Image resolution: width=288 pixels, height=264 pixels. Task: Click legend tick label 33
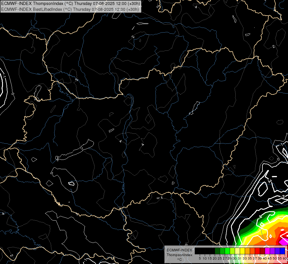point(245,258)
